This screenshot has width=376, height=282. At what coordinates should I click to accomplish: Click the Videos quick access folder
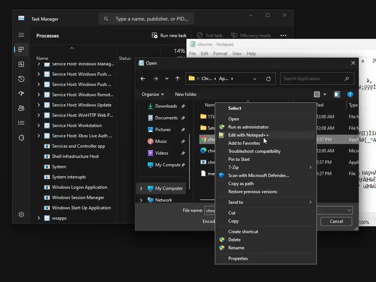[162, 153]
